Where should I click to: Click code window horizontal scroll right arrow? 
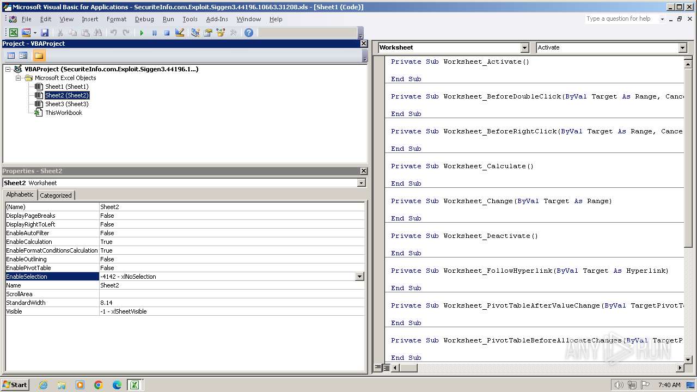(x=680, y=368)
